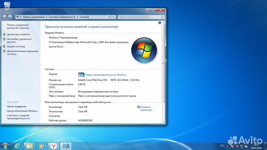
Task: Open the volume speaker tray icon
Action: (246, 146)
